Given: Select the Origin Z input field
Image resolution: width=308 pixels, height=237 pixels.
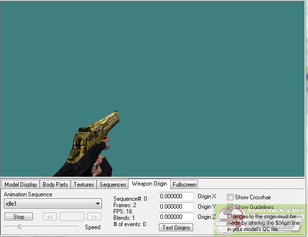Looking at the screenshot, I should pos(176,217).
